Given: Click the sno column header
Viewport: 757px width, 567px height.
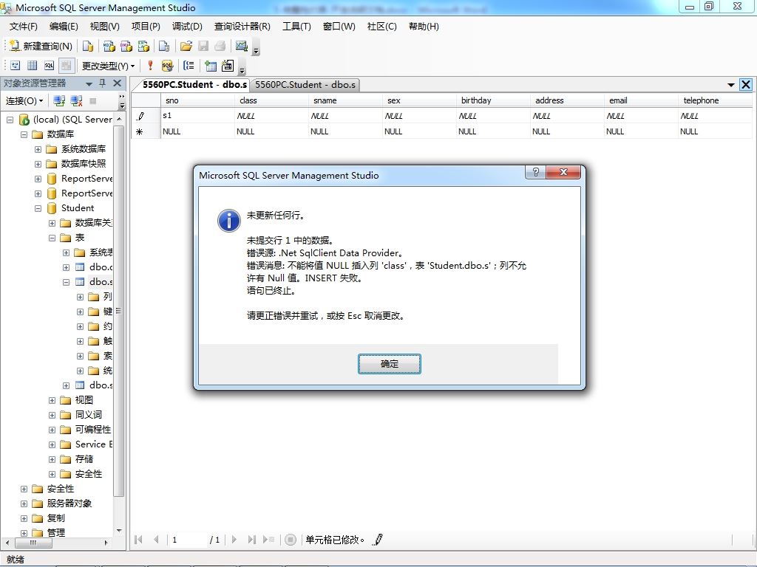Looking at the screenshot, I should pyautogui.click(x=197, y=100).
